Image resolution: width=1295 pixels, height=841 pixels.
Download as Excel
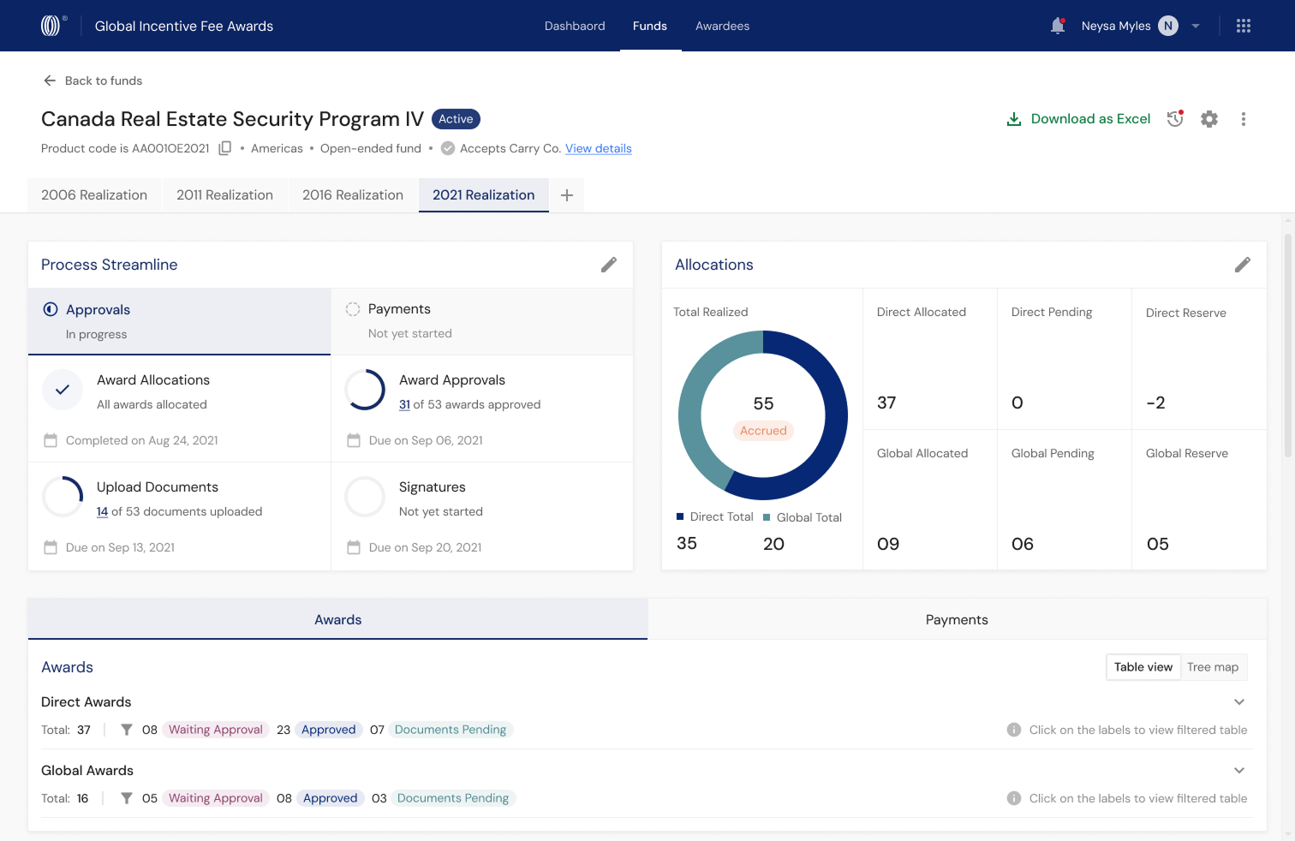tap(1078, 119)
